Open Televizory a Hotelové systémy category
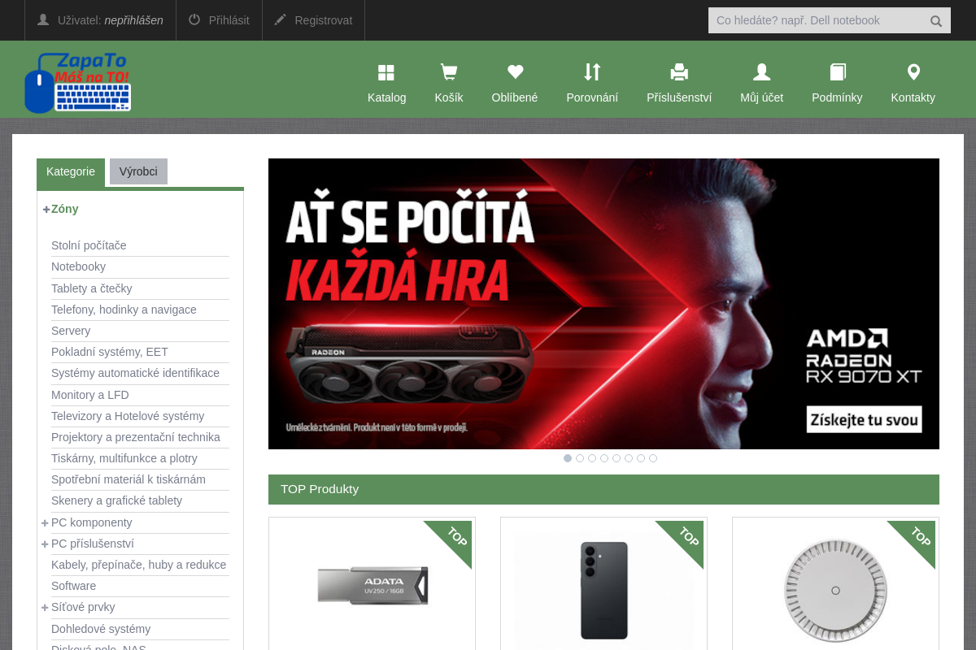The height and width of the screenshot is (650, 976). (x=128, y=416)
